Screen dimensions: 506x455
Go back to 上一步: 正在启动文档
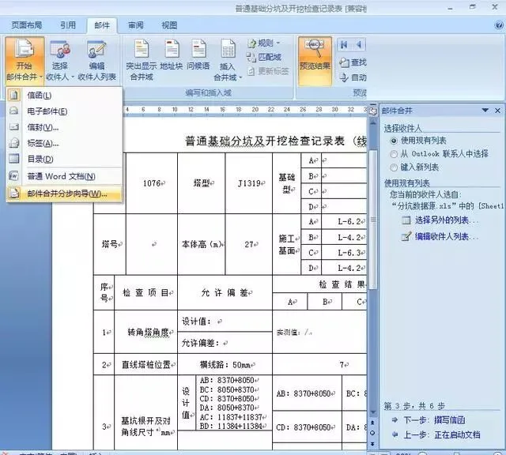pyautogui.click(x=442, y=434)
